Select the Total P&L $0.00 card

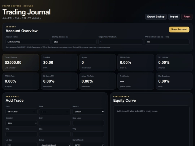[59, 62]
